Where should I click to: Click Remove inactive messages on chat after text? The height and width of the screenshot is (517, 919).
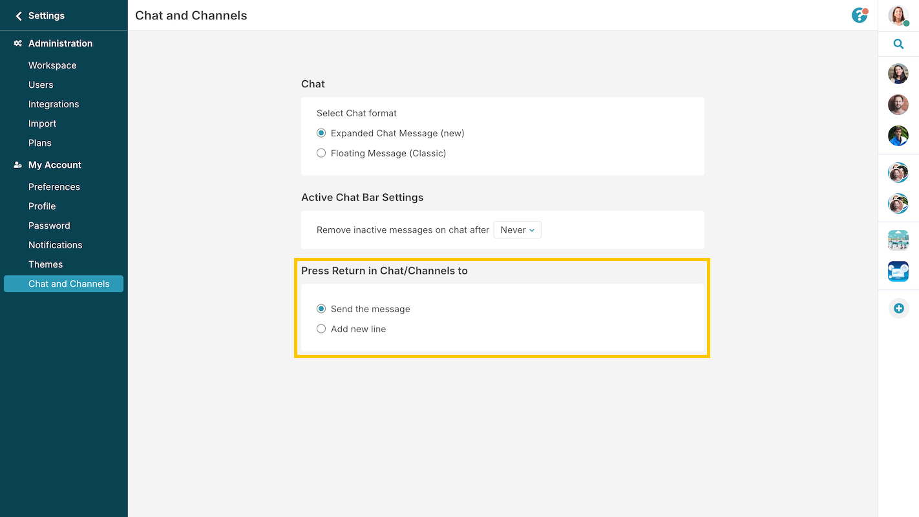pyautogui.click(x=403, y=230)
